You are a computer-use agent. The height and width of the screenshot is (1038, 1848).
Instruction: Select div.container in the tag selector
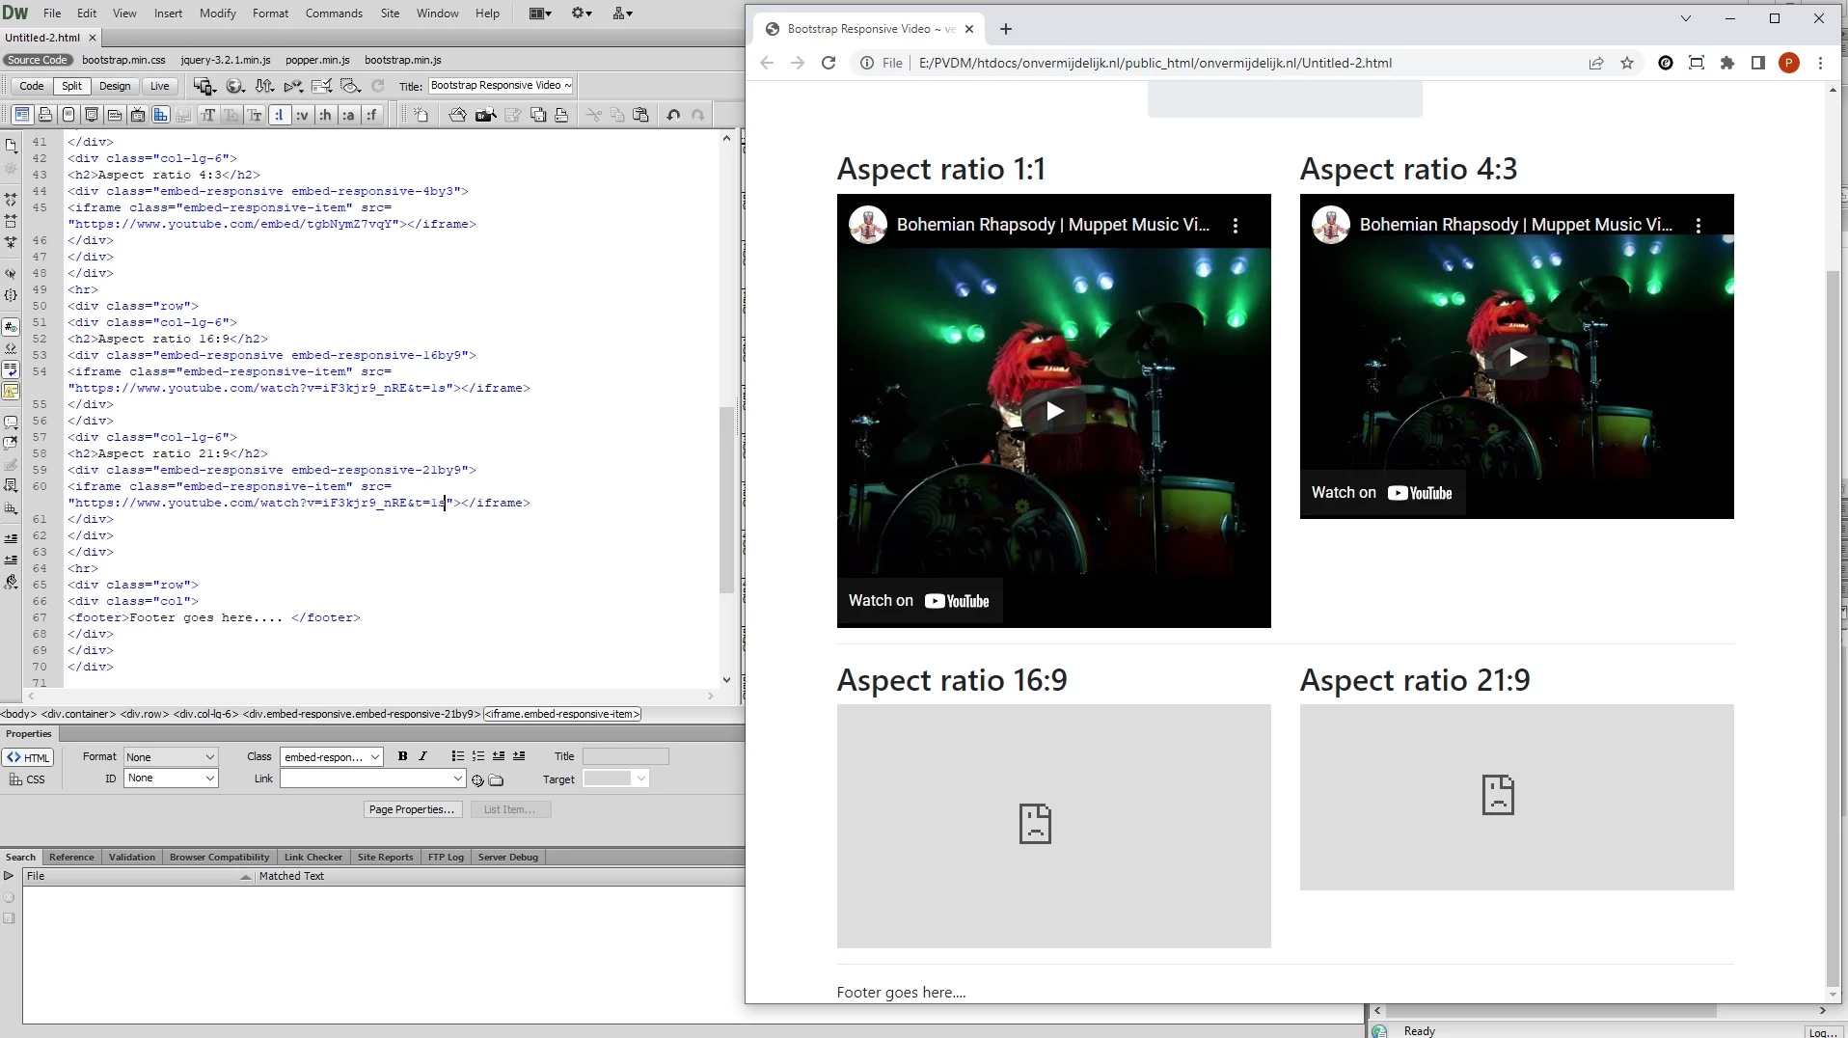[79, 714]
